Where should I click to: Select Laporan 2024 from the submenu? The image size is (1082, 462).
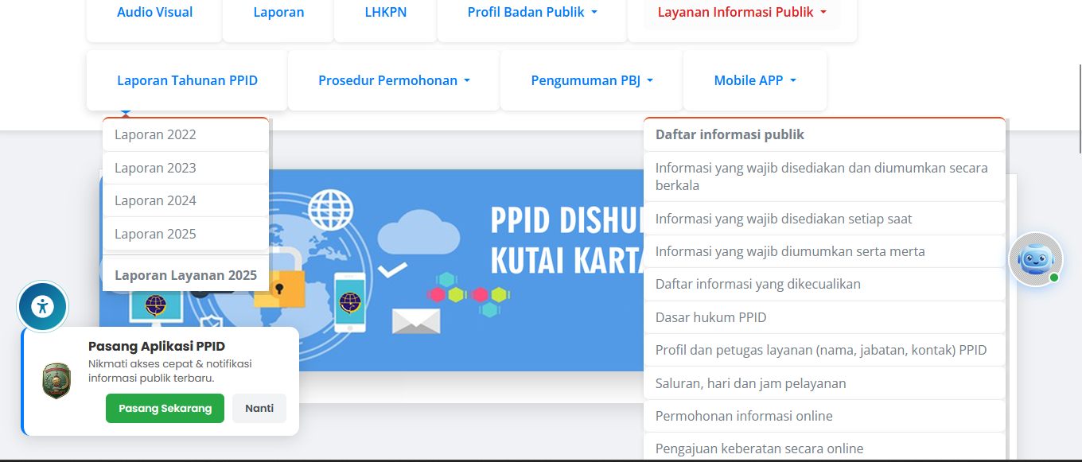pos(185,200)
